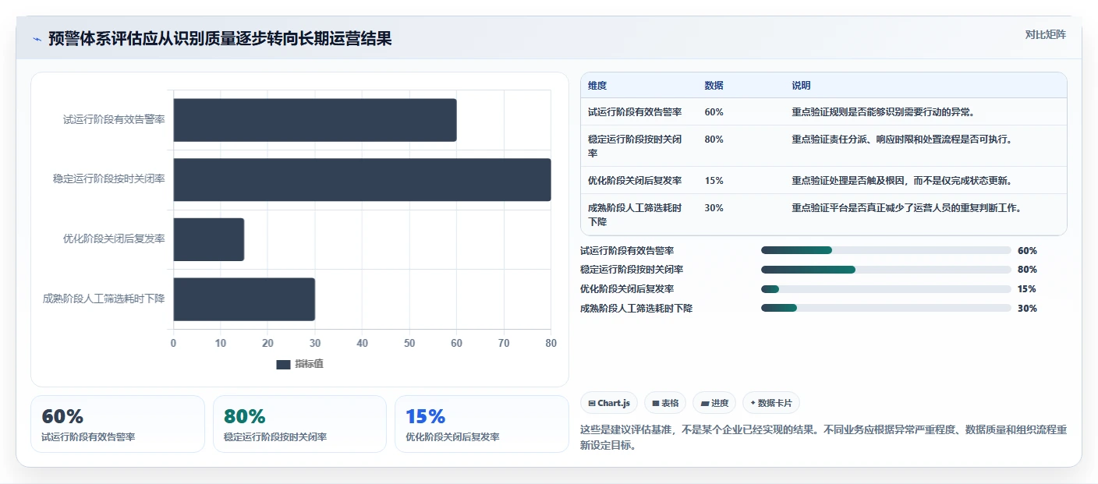Click the 维度 column header

[597, 86]
